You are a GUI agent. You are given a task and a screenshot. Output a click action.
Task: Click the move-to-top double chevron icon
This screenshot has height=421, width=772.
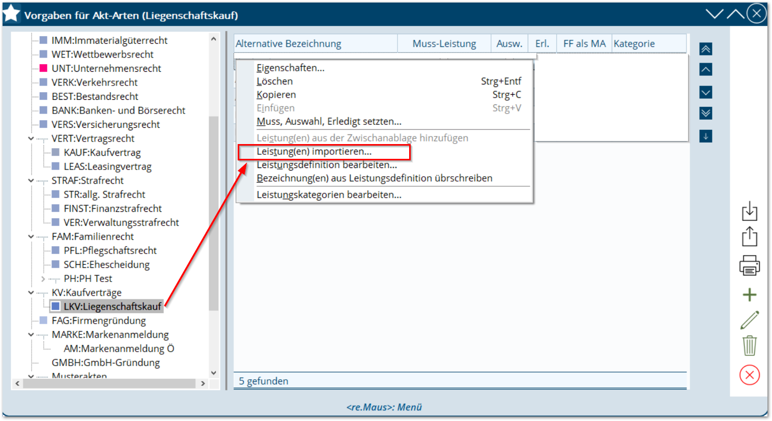coord(705,49)
